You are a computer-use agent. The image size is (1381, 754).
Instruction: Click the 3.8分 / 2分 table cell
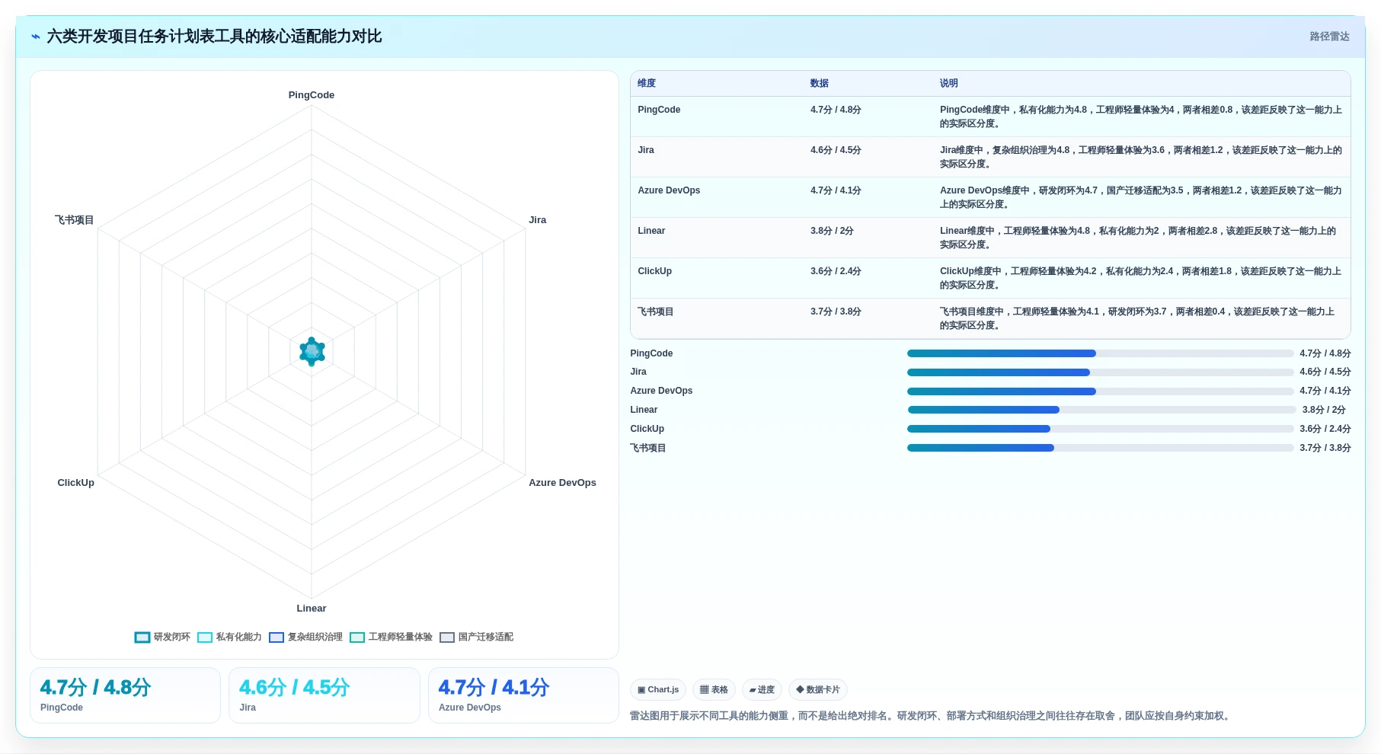[832, 231]
